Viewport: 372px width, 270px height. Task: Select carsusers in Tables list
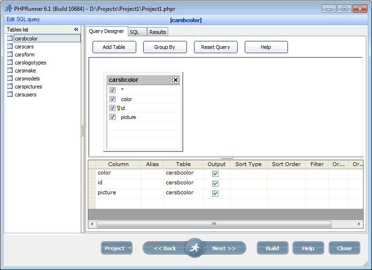pos(25,95)
